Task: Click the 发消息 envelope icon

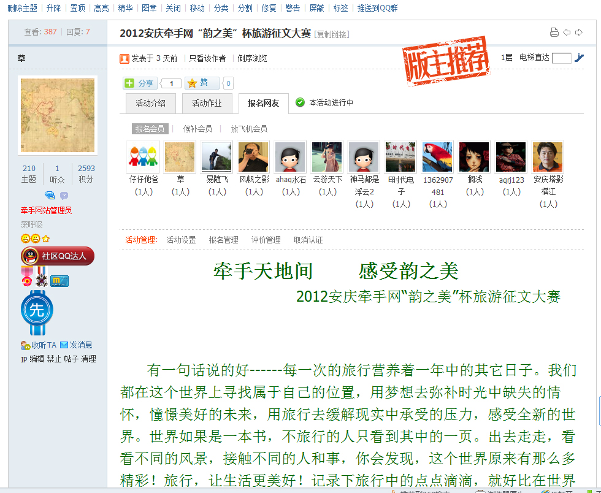Action: 64,345
